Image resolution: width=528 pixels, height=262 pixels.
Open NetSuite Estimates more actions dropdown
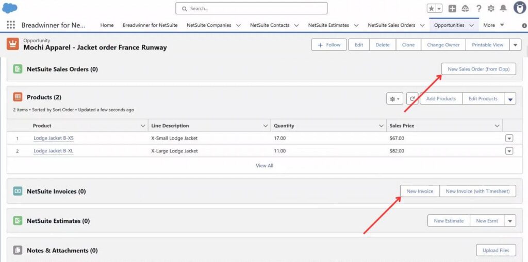pos(510,221)
